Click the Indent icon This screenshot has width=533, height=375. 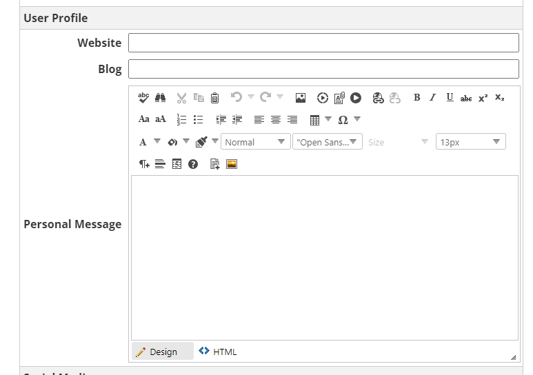[221, 119]
